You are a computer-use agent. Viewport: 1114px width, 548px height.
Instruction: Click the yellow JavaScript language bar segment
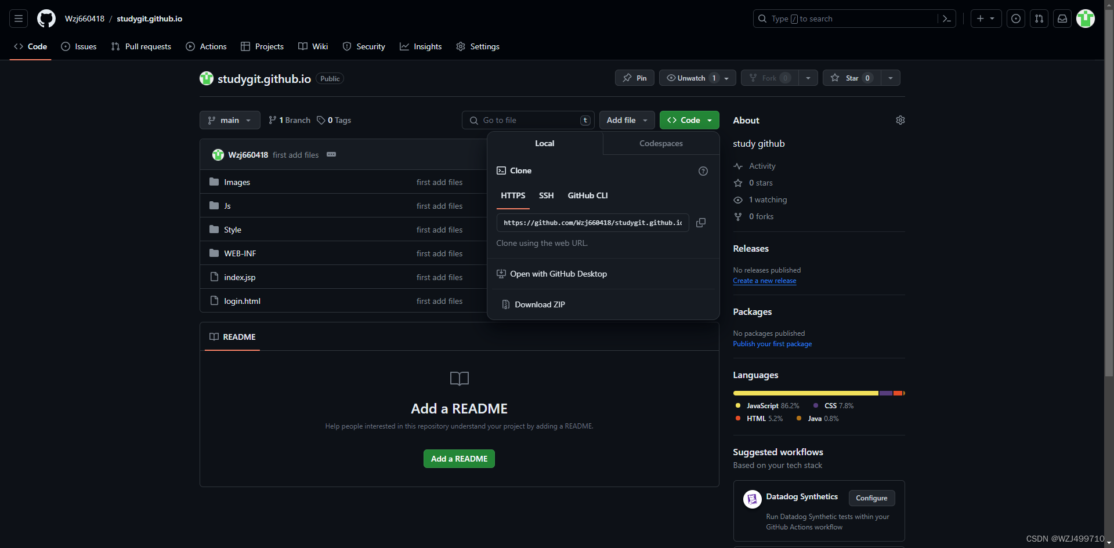(x=805, y=393)
